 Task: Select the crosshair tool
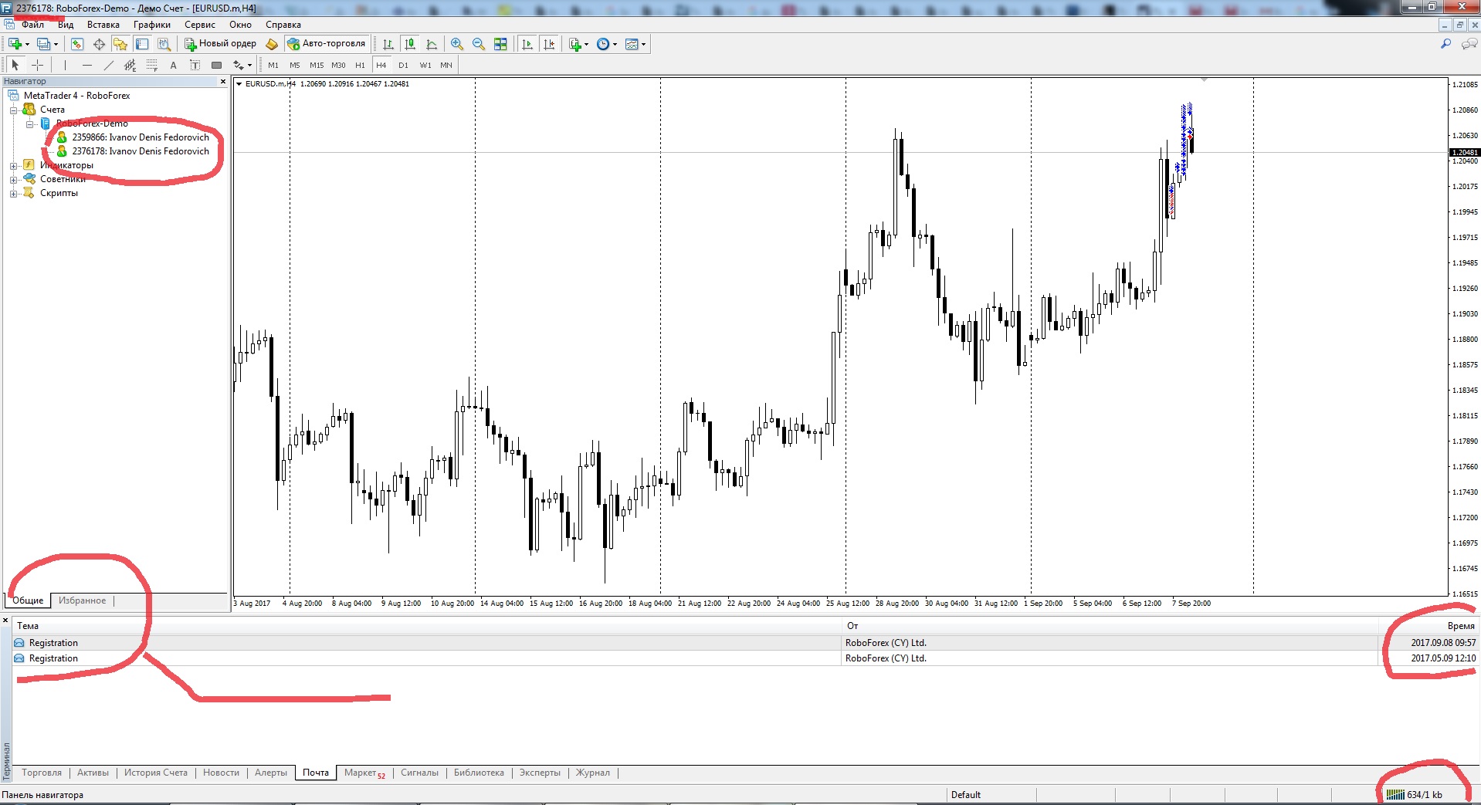(37, 66)
